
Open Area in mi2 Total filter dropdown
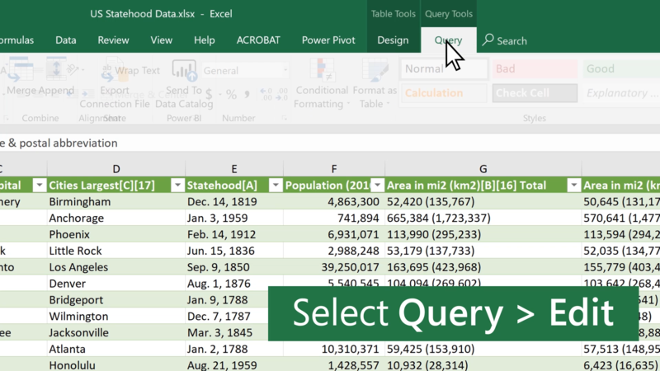click(574, 185)
